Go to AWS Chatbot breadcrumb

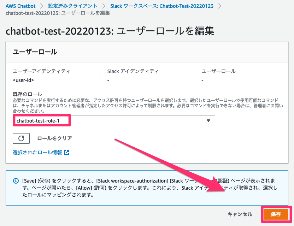20,6
